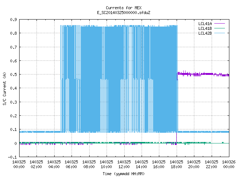The width and height of the screenshot is (236, 177).
Task: Click the y-axis tick value 0.4
Action: click(13, 88)
